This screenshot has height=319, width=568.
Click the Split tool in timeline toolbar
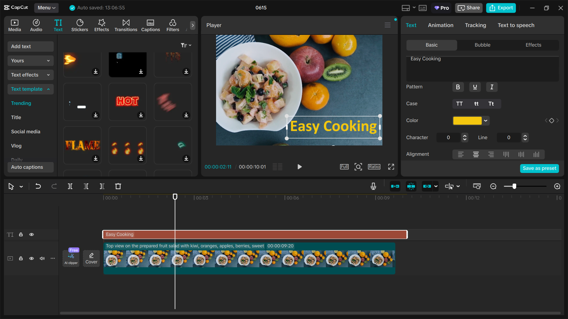(x=70, y=186)
